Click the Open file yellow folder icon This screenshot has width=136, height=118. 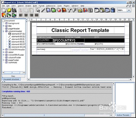[9, 10]
